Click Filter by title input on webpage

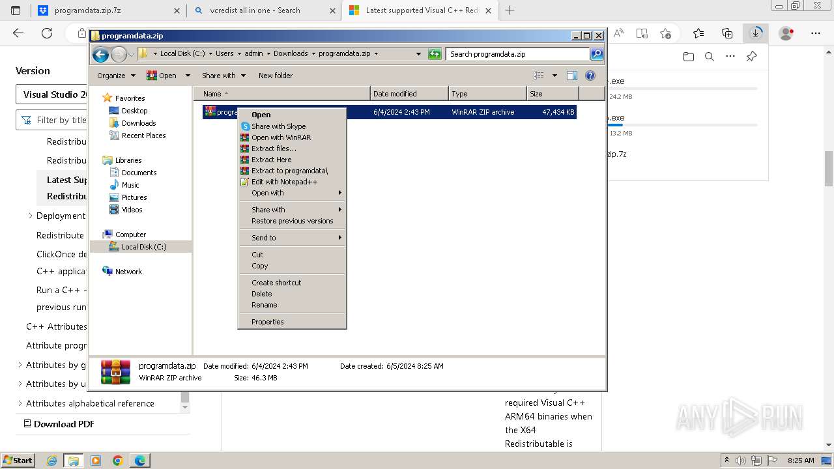[x=52, y=120]
